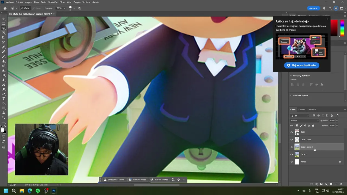Select the Crop tool
This screenshot has width=347, height=195.
pos(4,38)
